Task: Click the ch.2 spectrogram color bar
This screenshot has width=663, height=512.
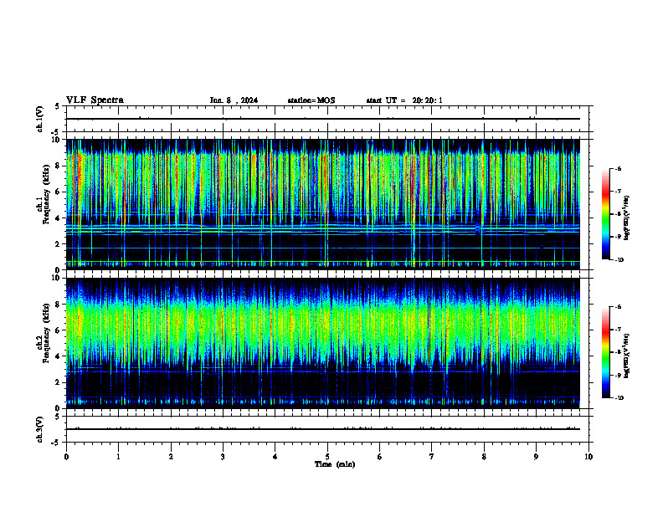Action: pyautogui.click(x=605, y=352)
